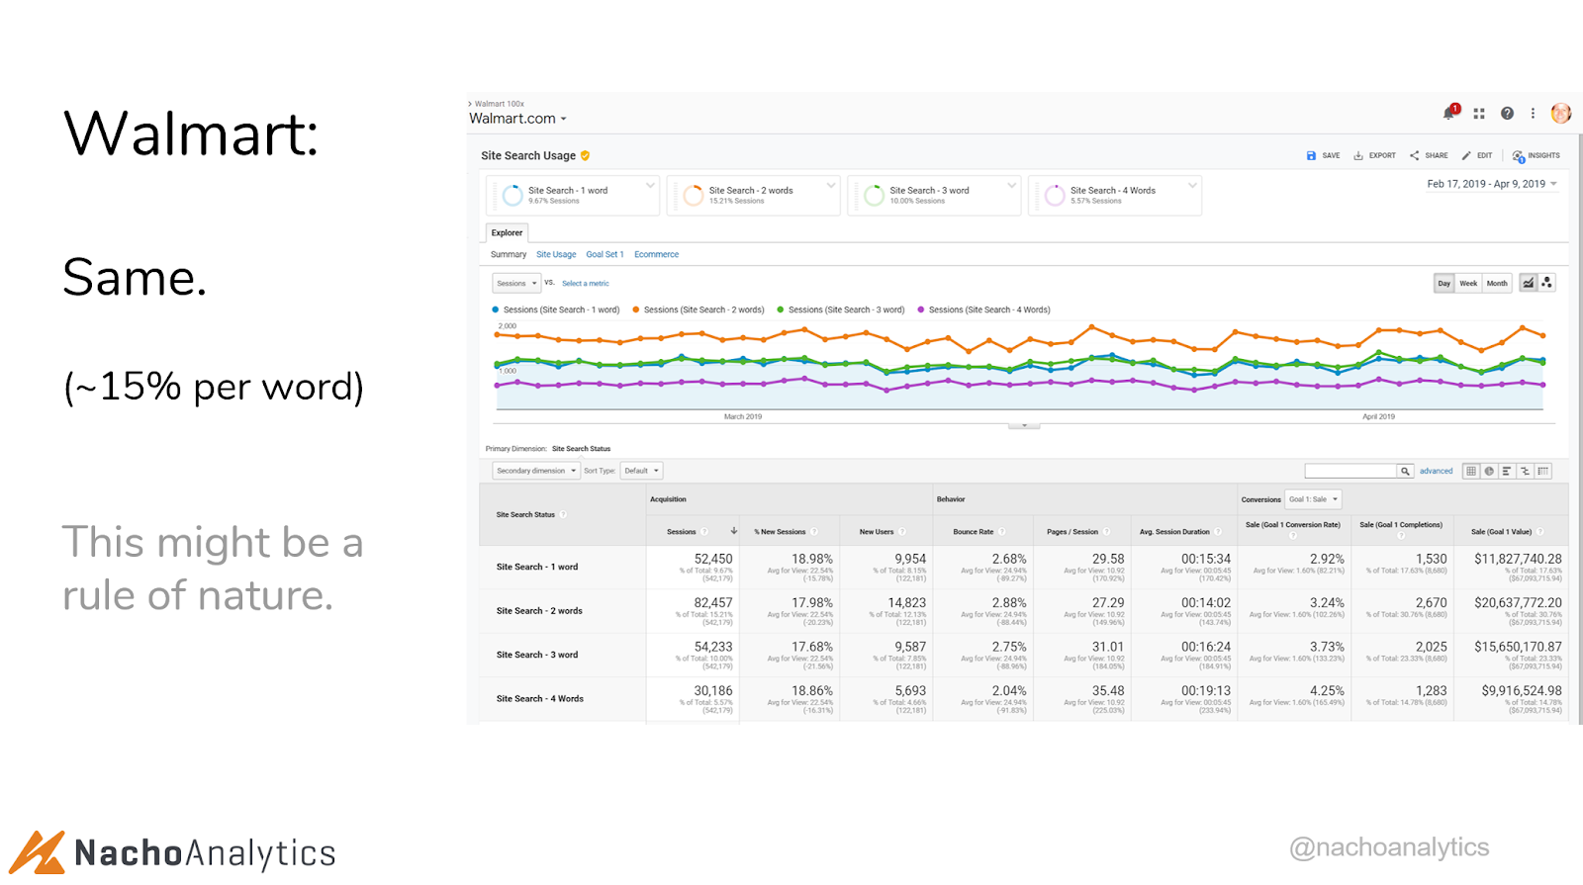Show help for the Sale (Goal 1 Value) column
Image resolution: width=1583 pixels, height=885 pixels.
pos(1540,532)
